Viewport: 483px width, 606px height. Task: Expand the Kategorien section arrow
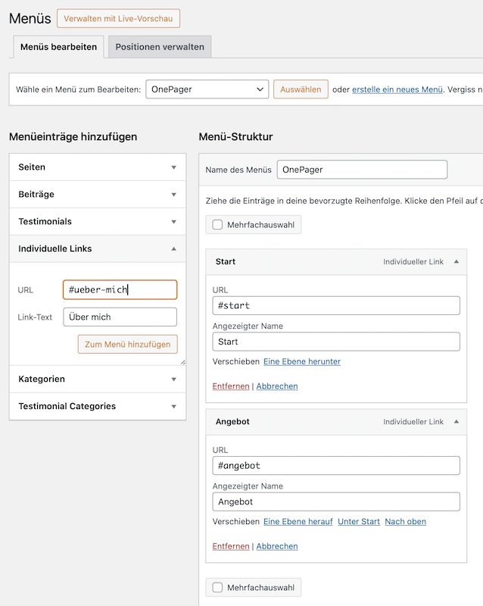(174, 380)
